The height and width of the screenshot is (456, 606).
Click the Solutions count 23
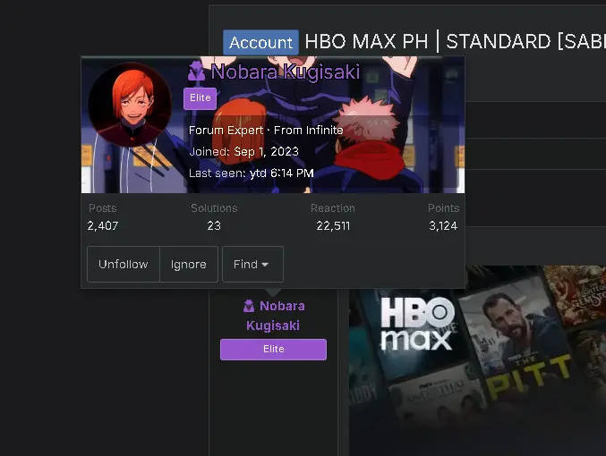214,225
